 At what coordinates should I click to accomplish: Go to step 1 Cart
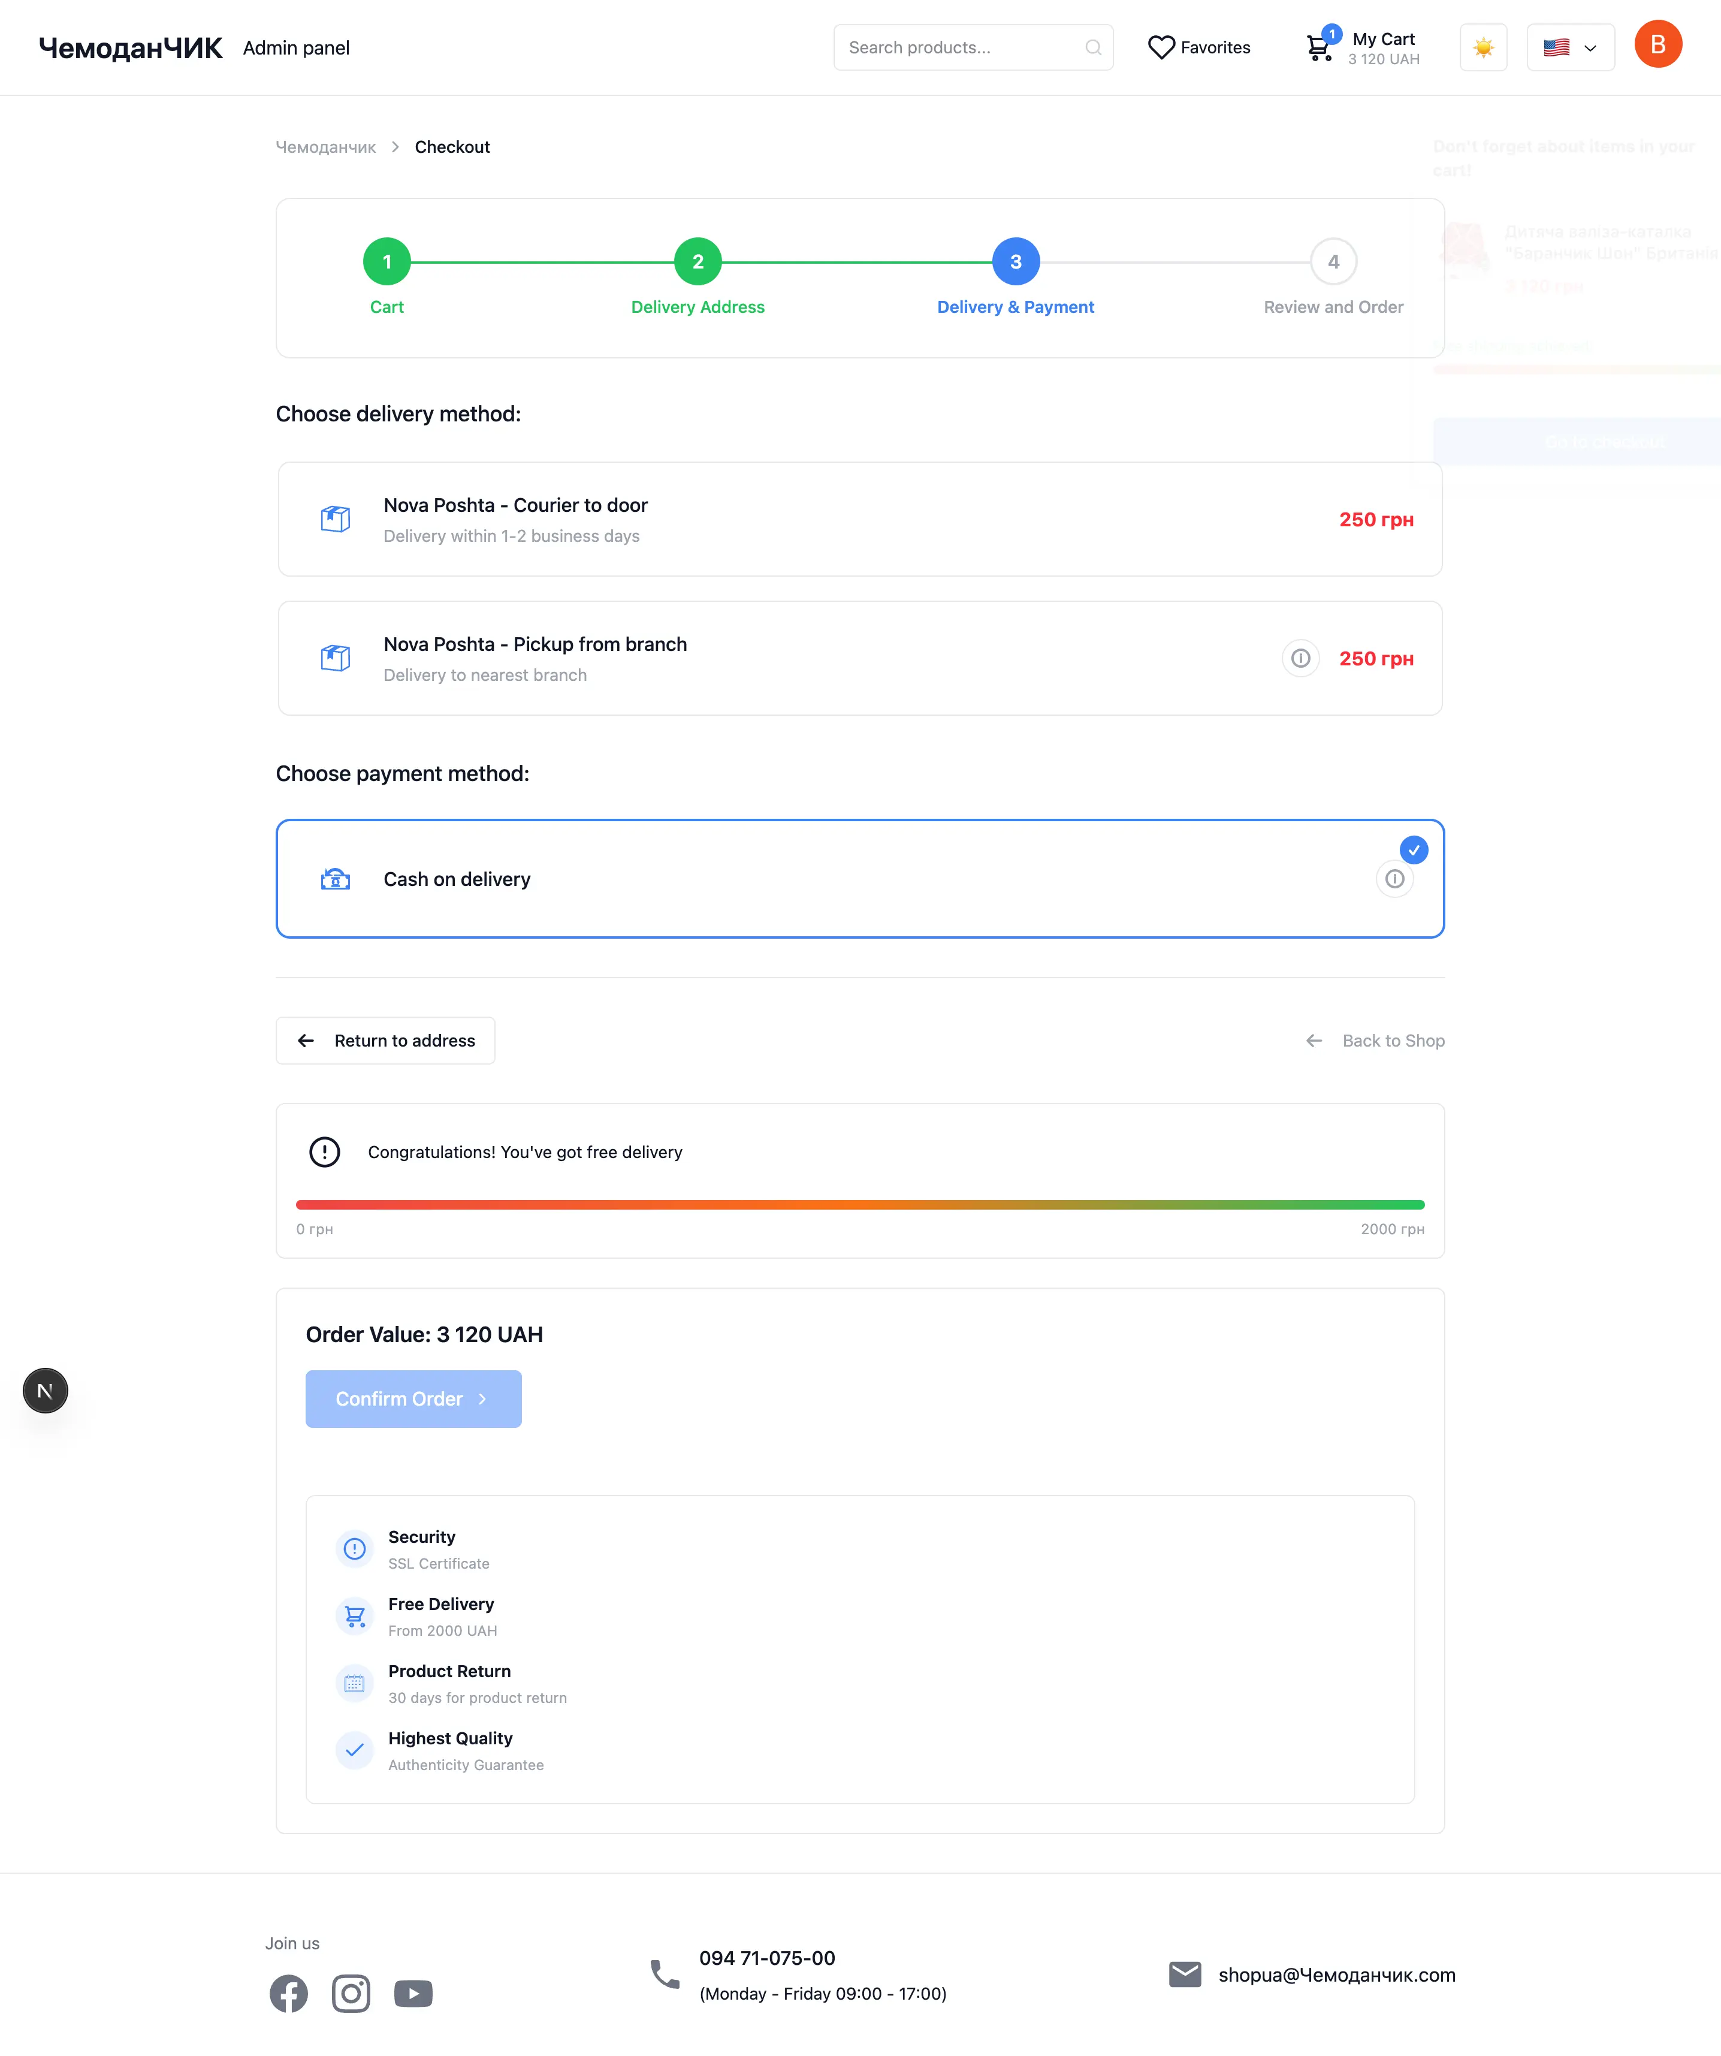click(x=387, y=261)
